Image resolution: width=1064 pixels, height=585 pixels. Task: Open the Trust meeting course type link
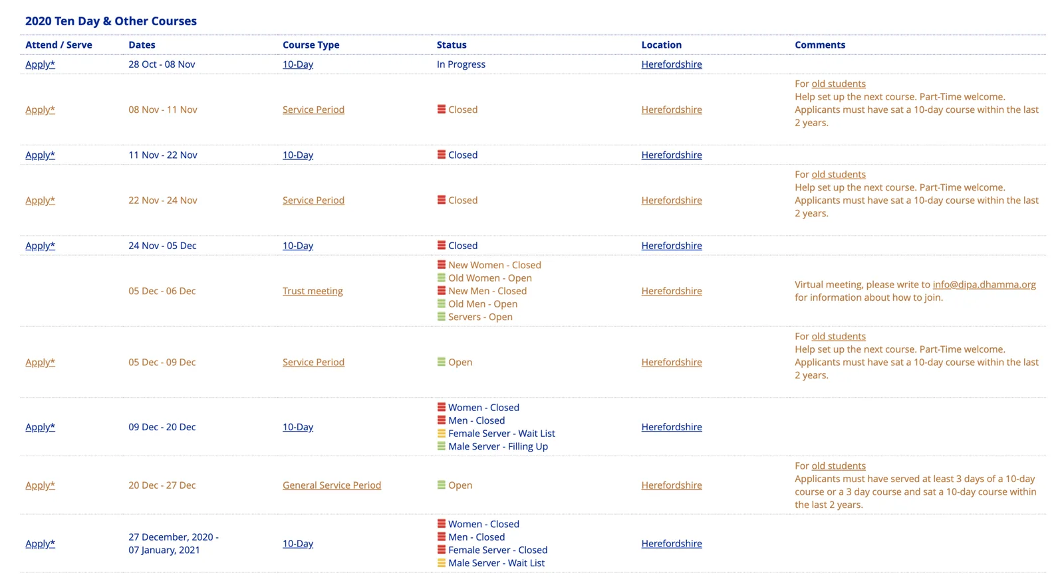tap(313, 291)
